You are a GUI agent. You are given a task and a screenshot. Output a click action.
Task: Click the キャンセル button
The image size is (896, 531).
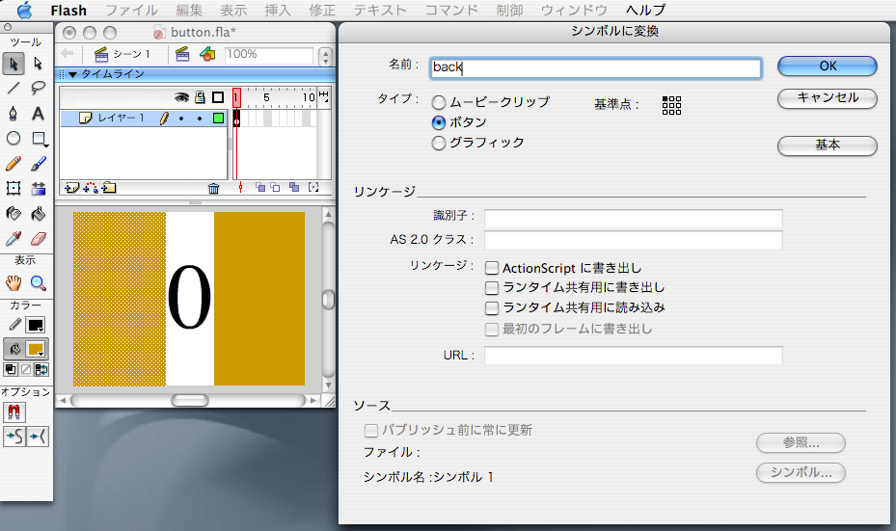coord(827,97)
